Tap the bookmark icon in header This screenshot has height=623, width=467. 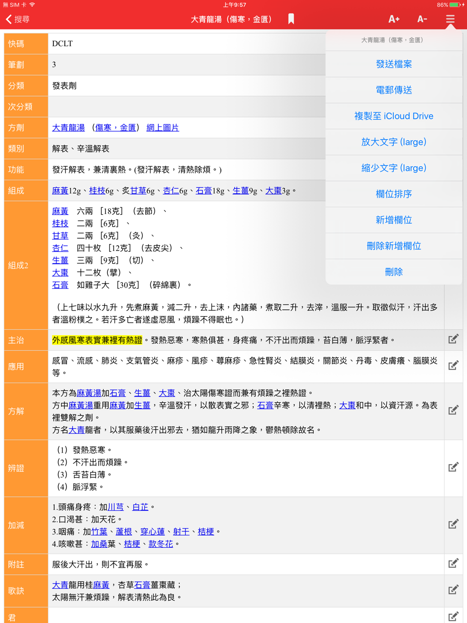coord(291,19)
